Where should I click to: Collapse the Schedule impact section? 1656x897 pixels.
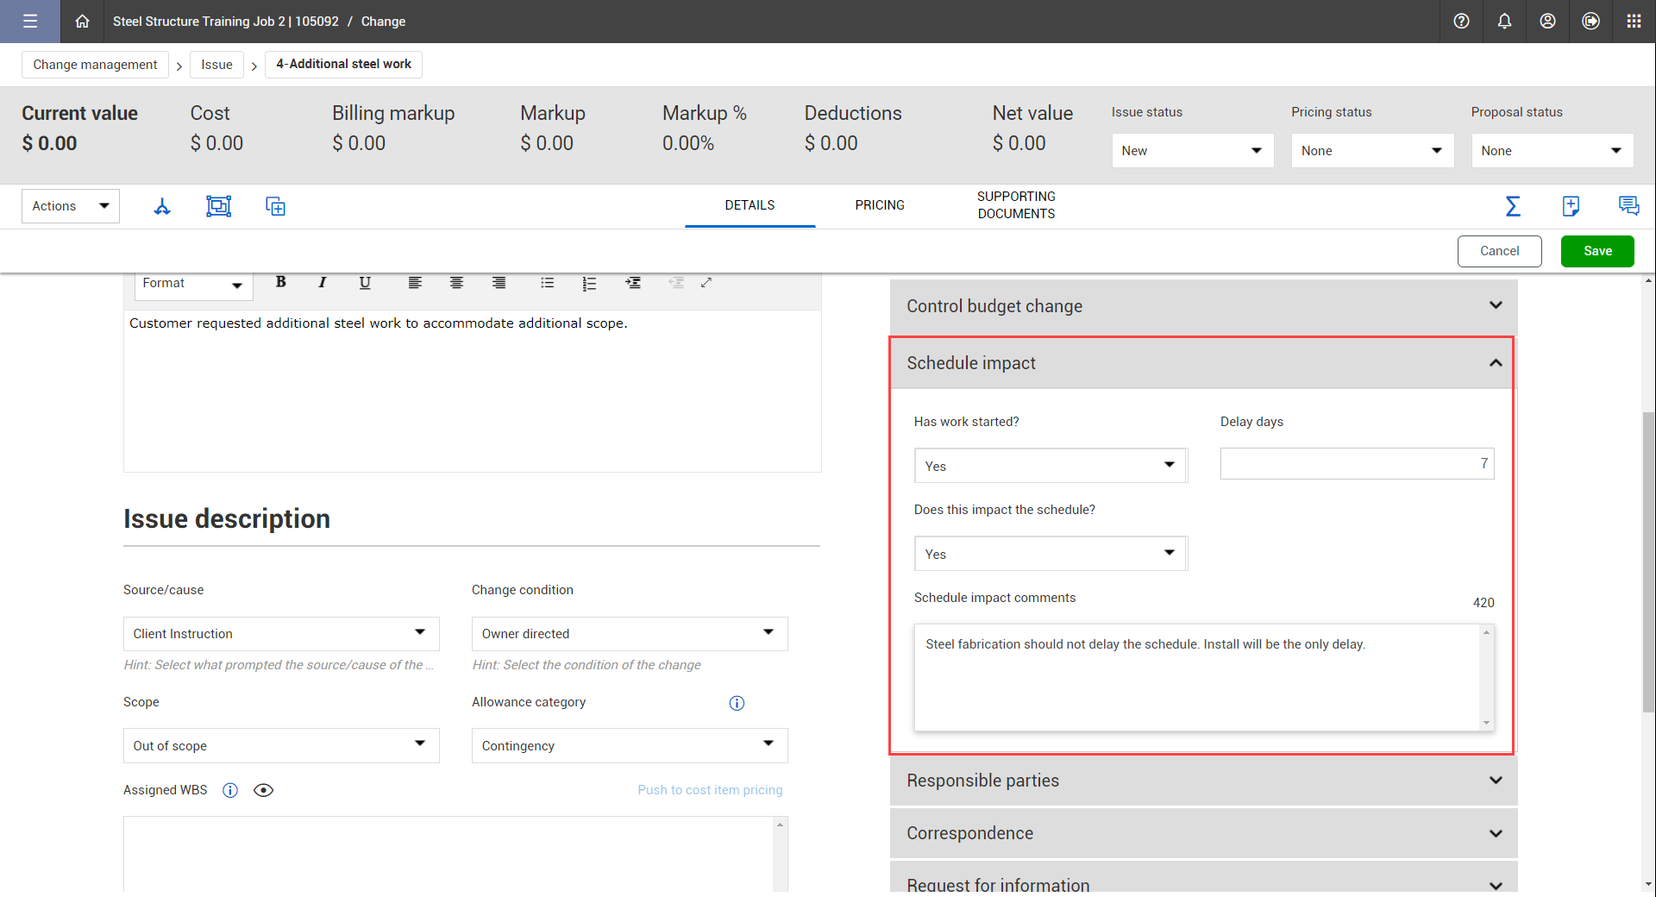[x=1496, y=363]
